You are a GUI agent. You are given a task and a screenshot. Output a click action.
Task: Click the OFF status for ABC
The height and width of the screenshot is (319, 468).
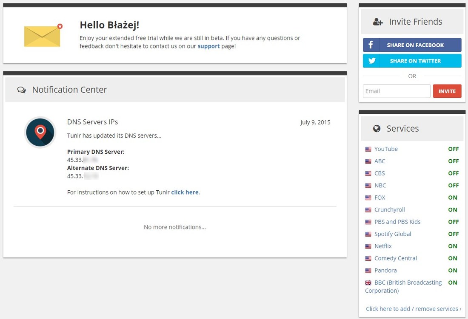[x=454, y=161]
